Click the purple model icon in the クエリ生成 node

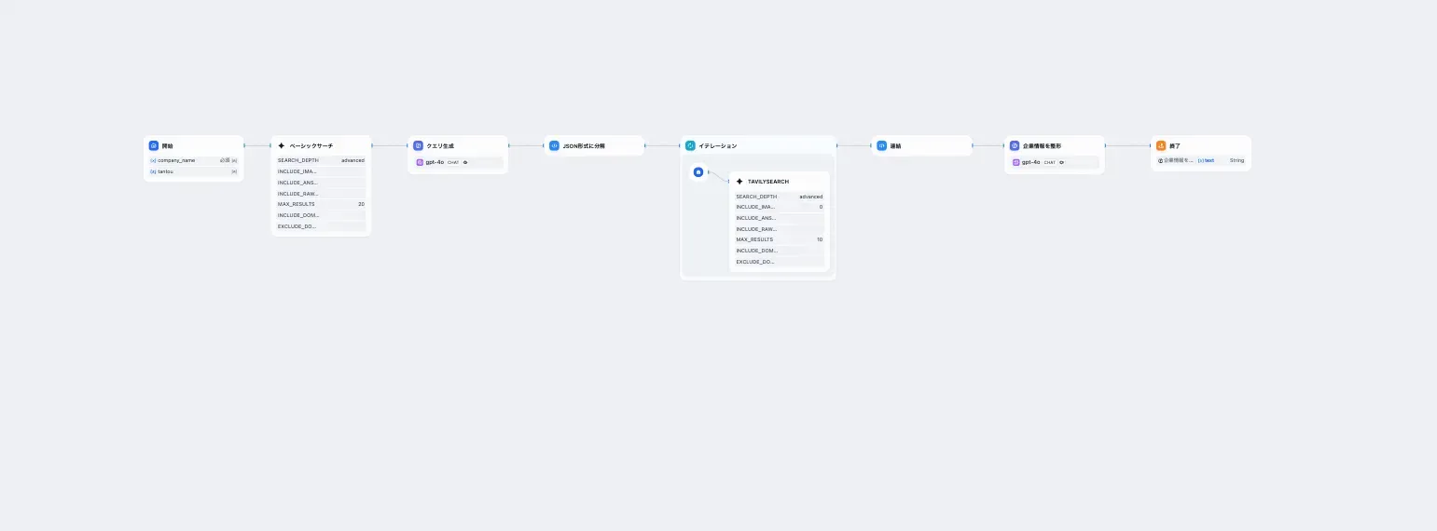420,162
